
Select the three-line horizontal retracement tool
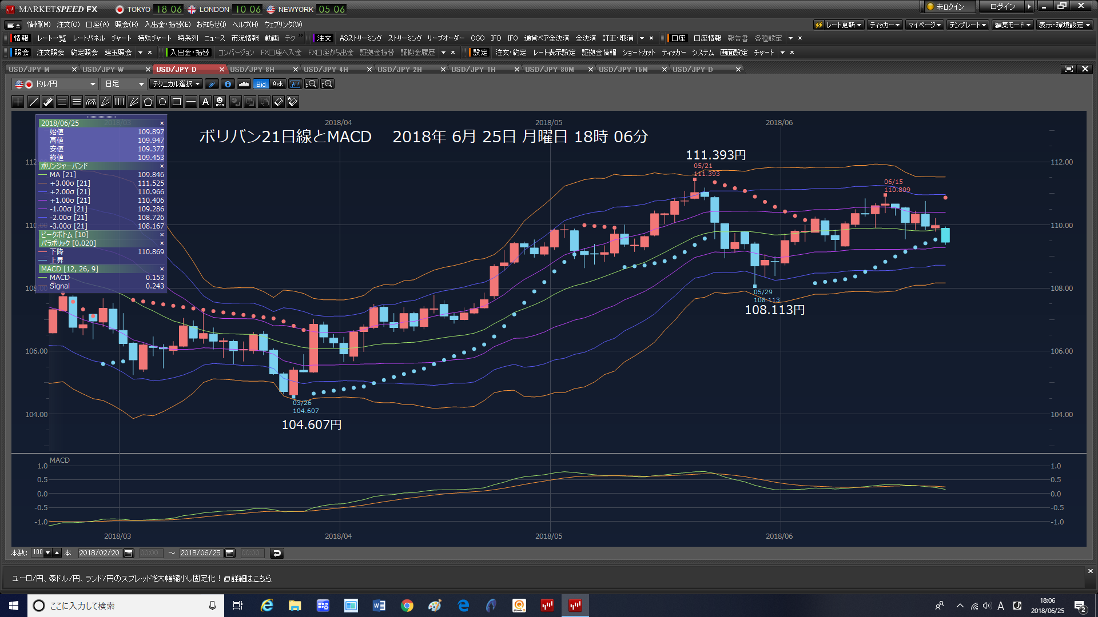[62, 102]
